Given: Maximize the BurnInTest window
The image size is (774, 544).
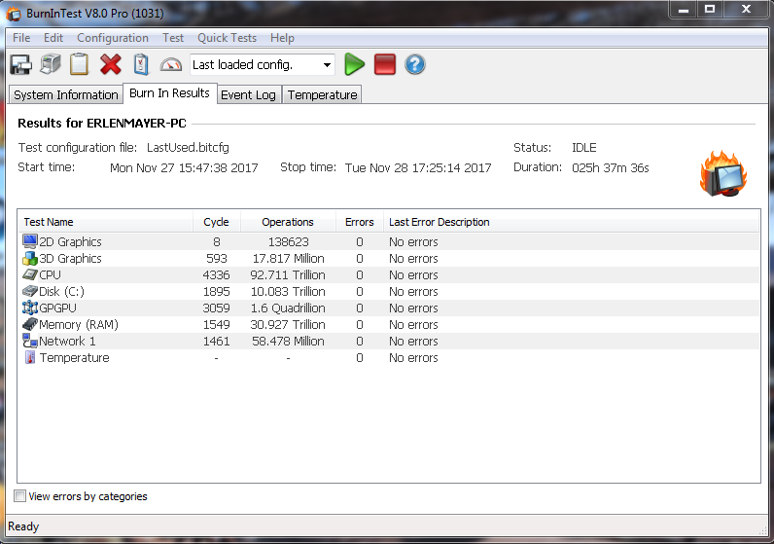Looking at the screenshot, I should tap(710, 10).
